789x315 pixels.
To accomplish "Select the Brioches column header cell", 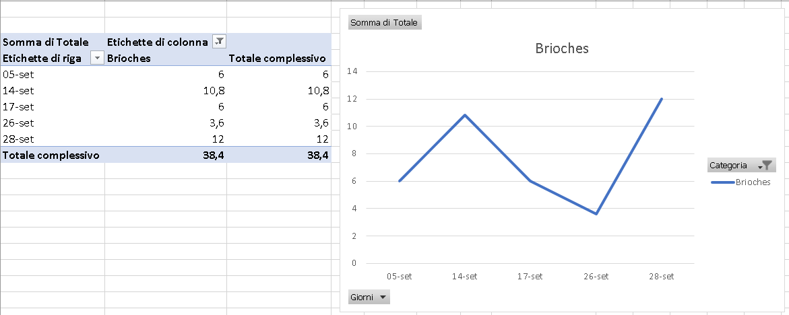I will tap(166, 59).
